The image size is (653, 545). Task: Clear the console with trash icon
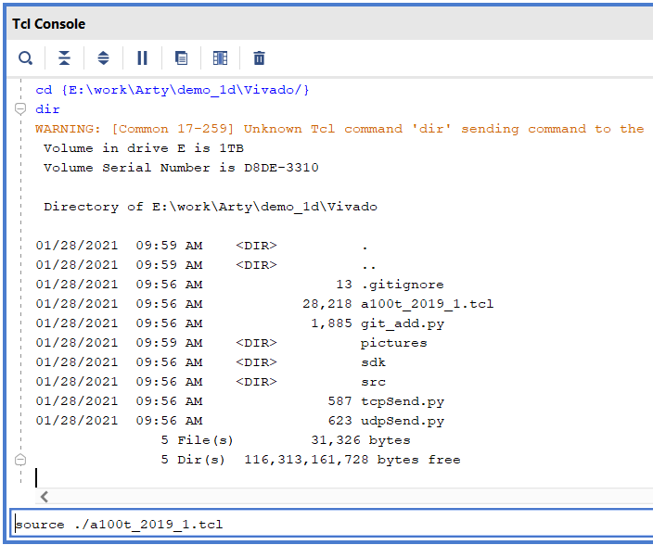coord(259,57)
